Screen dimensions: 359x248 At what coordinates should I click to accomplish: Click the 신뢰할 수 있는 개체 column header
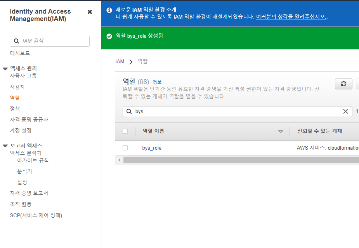point(319,131)
